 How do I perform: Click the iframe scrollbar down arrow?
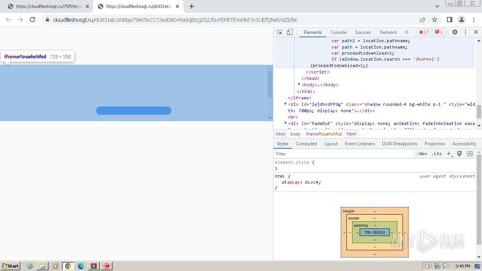[x=270, y=118]
